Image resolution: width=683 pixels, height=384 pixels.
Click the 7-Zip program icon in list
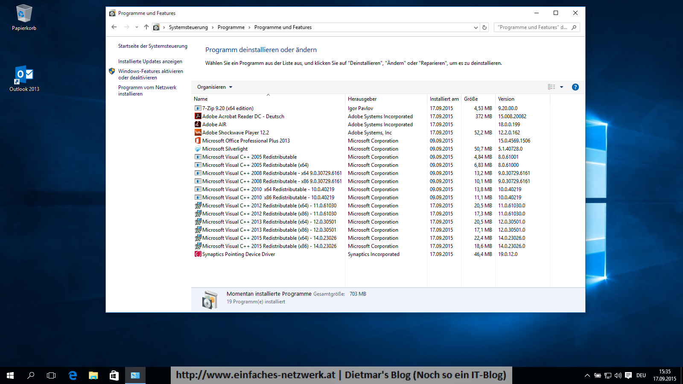pos(198,108)
